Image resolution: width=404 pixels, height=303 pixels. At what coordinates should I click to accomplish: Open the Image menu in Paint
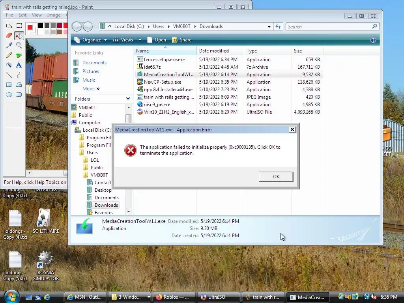pos(54,15)
